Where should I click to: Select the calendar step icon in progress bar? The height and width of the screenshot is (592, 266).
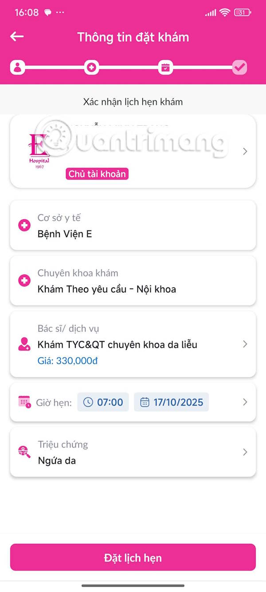[x=166, y=68]
